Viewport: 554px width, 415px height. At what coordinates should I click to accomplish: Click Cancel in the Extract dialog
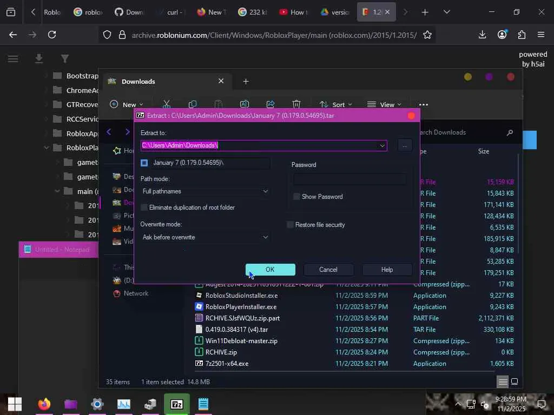tap(328, 270)
